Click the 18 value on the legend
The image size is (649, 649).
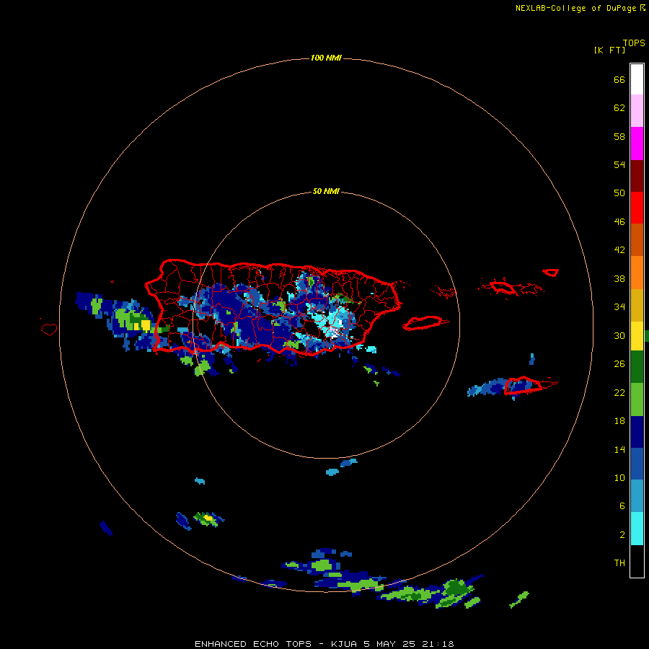619,421
